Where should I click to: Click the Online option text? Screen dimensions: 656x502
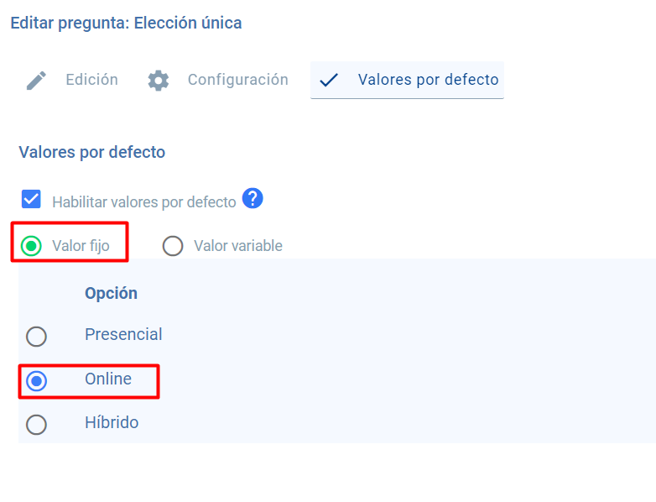pyautogui.click(x=108, y=379)
